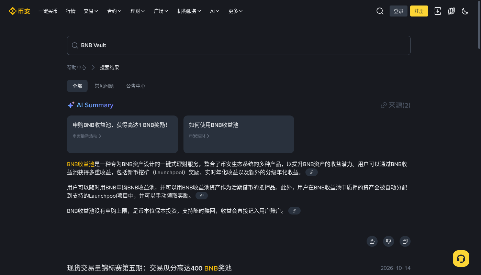Click source link icon after first paragraph
The image size is (481, 275).
pyautogui.click(x=312, y=172)
